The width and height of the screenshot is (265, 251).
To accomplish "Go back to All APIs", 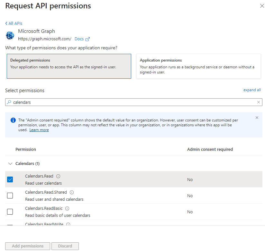I will click(x=14, y=24).
